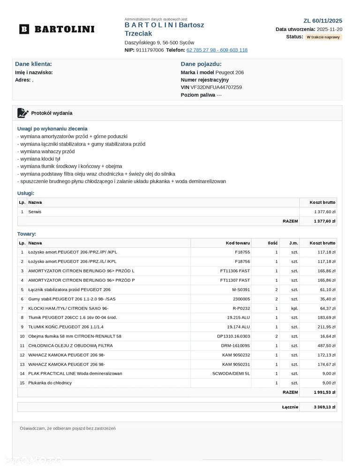The height and width of the screenshot is (469, 362).
Task: Click the service total 1 377,60 zł in RAZEM row
Action: [324, 221]
